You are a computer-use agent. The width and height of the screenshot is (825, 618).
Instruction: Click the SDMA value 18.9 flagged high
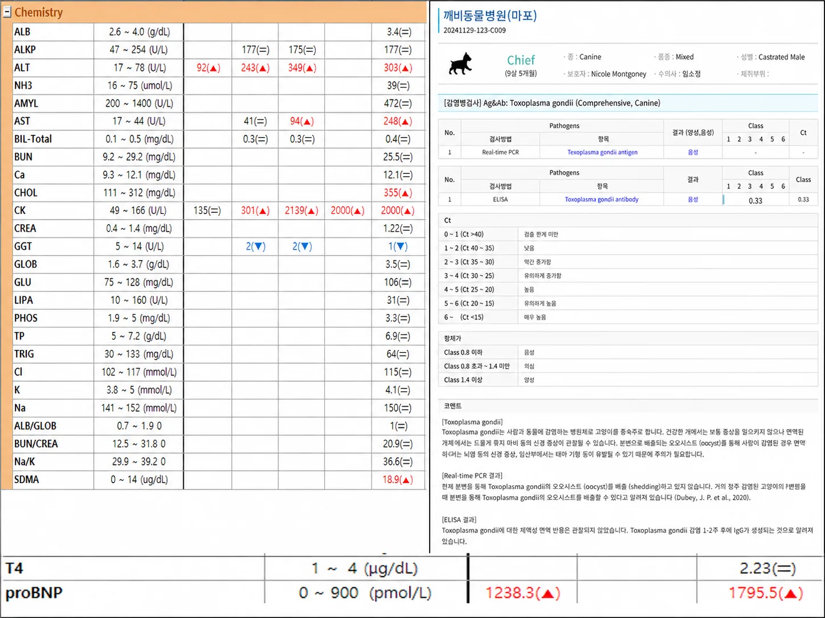(x=398, y=480)
